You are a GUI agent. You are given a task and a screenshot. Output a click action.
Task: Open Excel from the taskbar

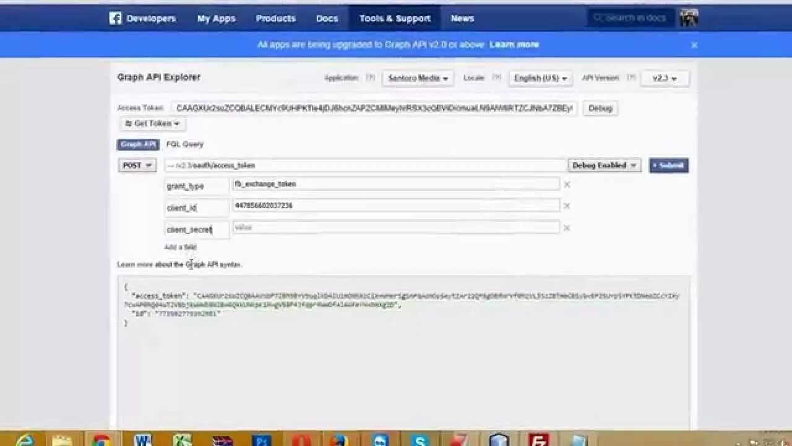[182, 439]
